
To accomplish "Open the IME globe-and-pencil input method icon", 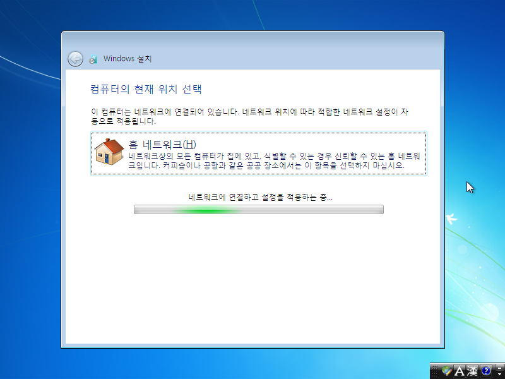I will [x=447, y=371].
